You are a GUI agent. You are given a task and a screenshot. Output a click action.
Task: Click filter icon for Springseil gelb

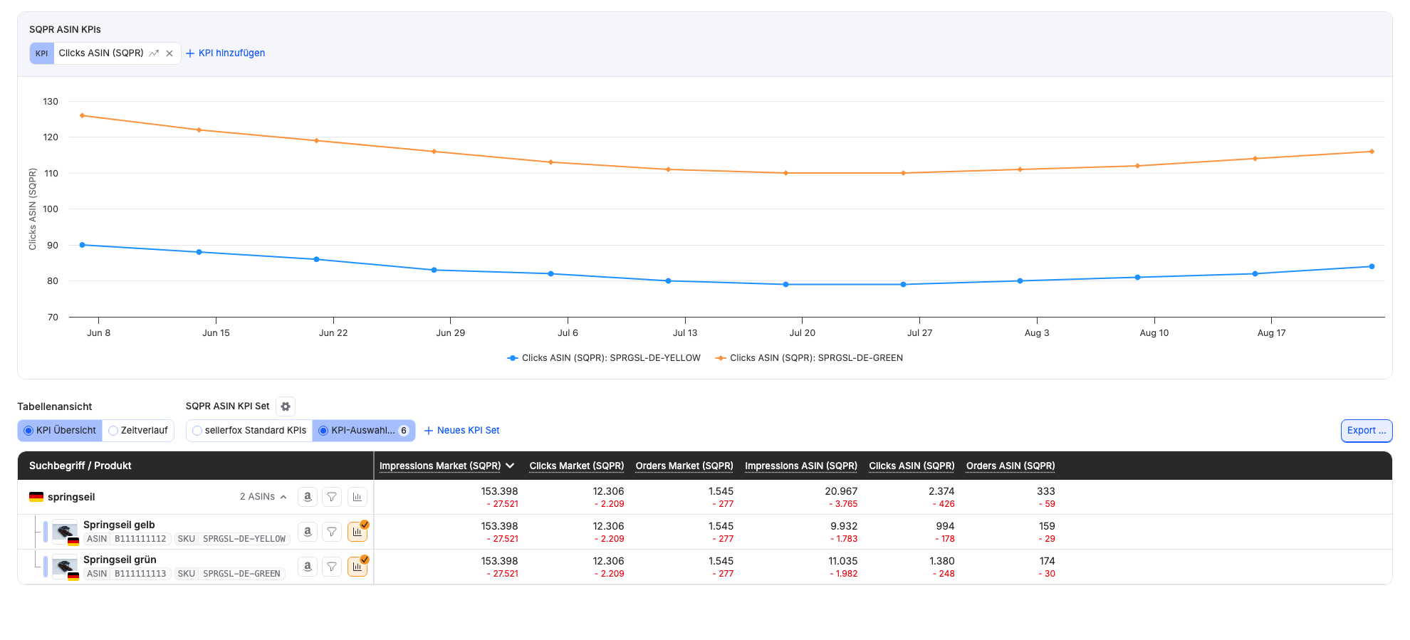[332, 532]
